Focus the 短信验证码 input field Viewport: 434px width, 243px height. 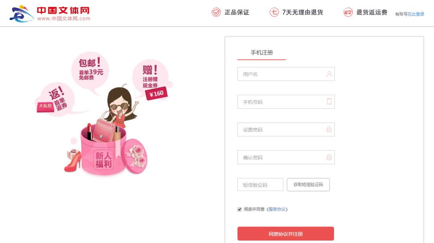click(x=260, y=185)
